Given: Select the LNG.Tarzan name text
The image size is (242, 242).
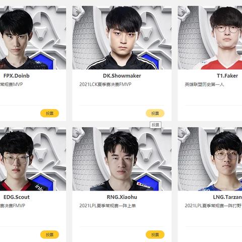Looking at the screenshot, I should click(227, 197).
